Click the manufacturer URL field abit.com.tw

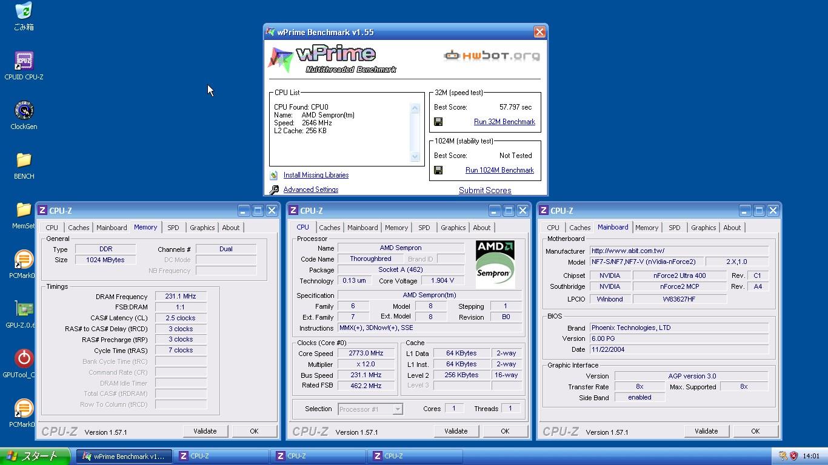click(679, 251)
